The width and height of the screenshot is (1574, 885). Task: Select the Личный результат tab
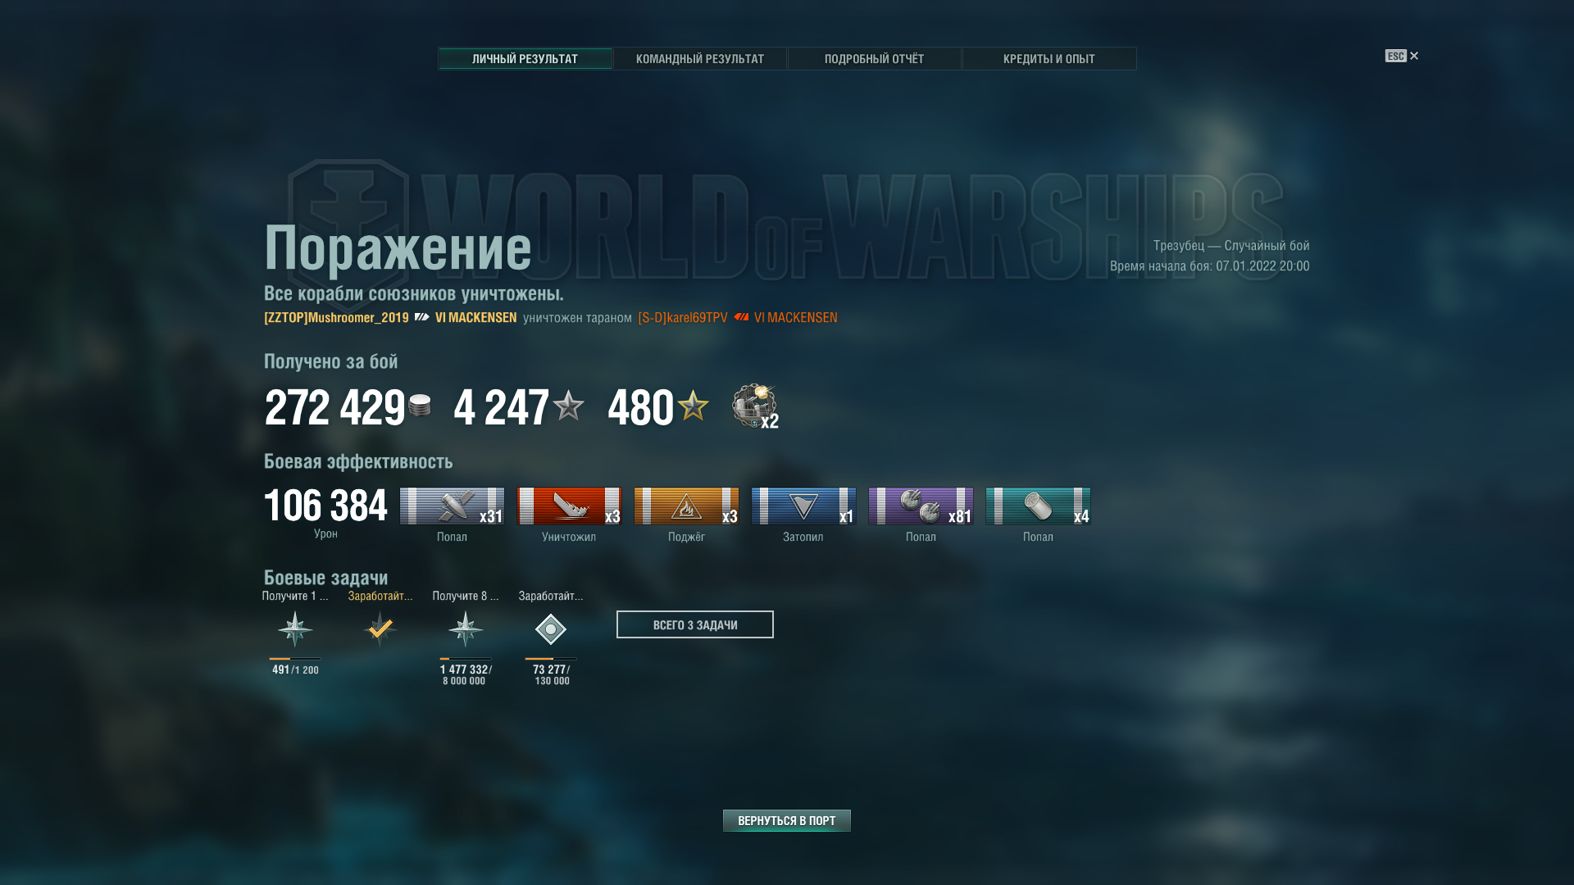coord(525,59)
